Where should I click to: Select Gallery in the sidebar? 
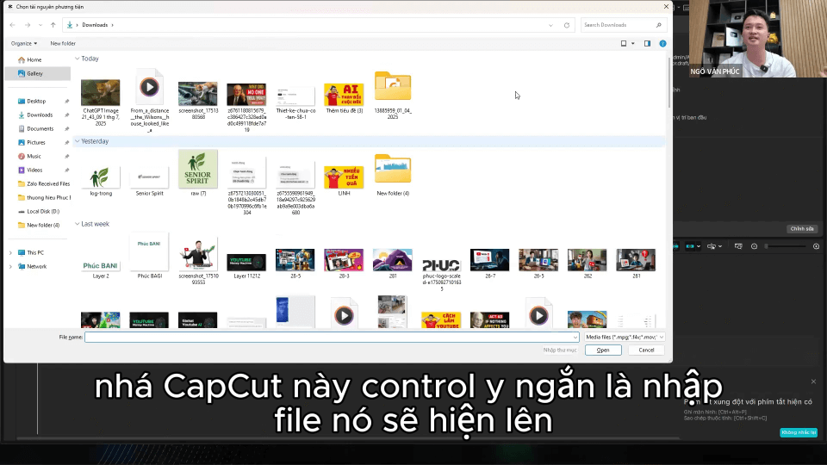tap(37, 73)
